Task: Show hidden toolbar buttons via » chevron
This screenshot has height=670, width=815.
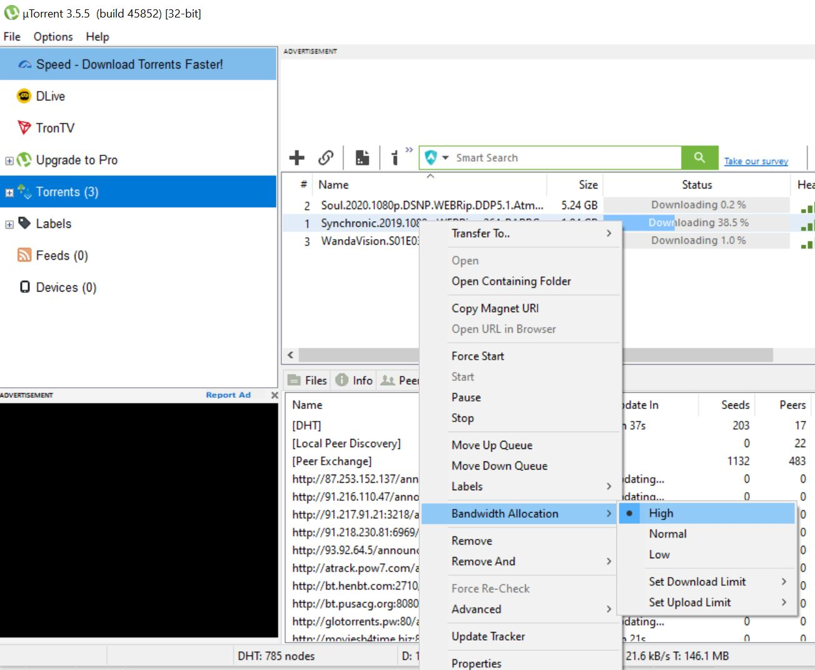Action: click(x=409, y=150)
